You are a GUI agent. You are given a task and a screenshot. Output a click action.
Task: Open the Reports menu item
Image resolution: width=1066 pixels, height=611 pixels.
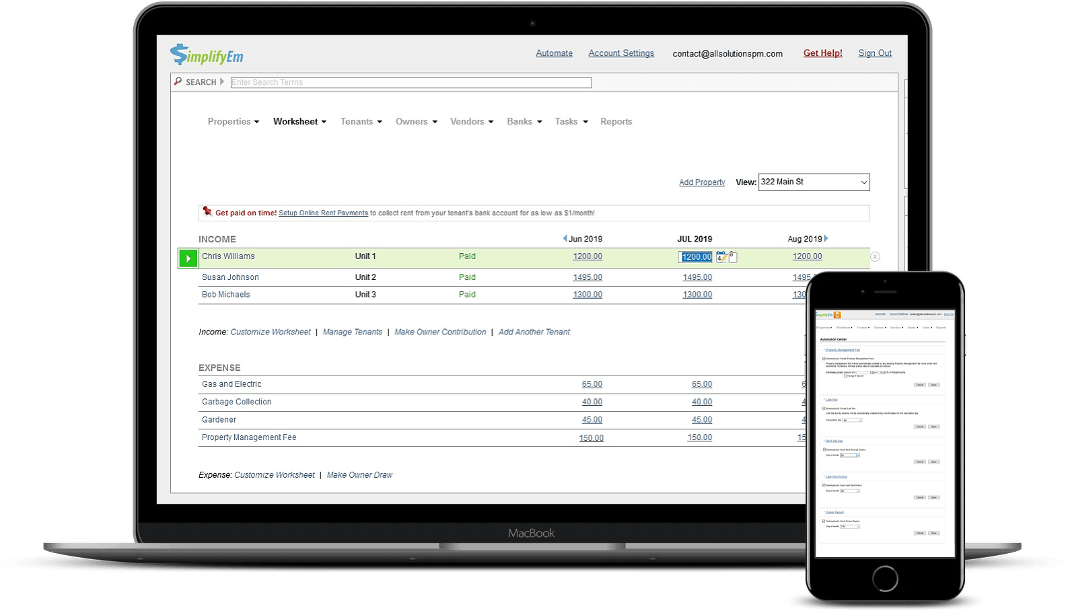(616, 122)
